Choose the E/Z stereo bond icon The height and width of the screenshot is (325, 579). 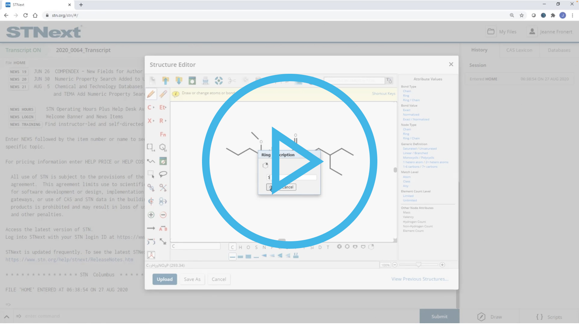(x=296, y=255)
